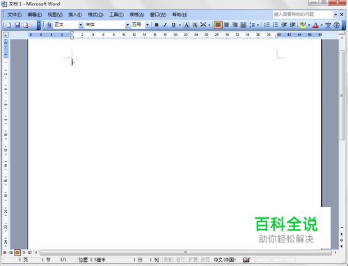Viewport: 348px width, 266px height.
Task: Open character scaling dropdown arrow
Action: click(x=209, y=25)
